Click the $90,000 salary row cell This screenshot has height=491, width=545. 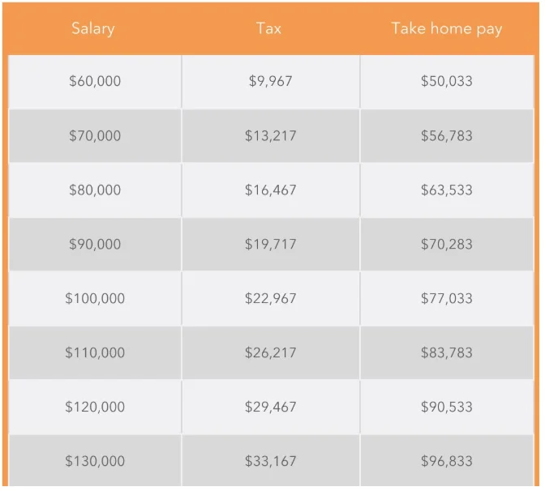point(94,244)
